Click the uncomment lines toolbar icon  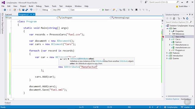[x=132, y=10]
